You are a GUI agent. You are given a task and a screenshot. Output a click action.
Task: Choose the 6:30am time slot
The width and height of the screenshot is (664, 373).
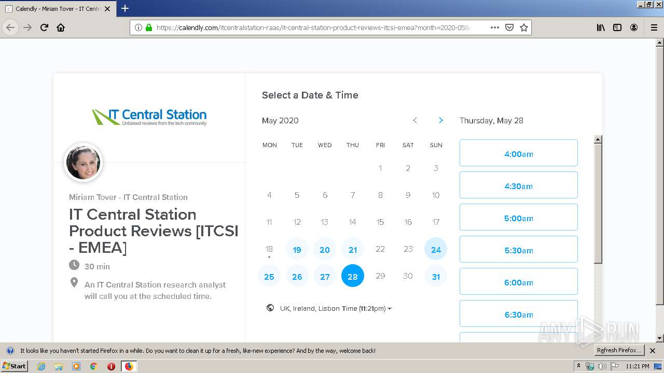[x=519, y=313]
